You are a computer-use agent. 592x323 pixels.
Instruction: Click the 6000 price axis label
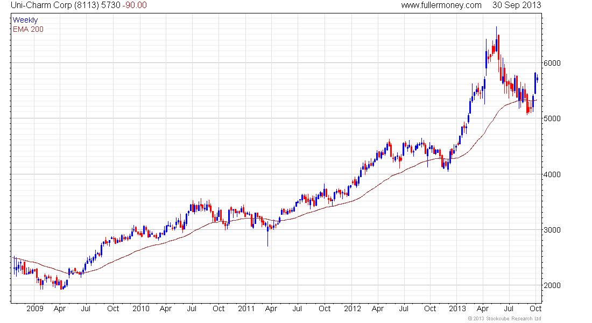(x=552, y=63)
